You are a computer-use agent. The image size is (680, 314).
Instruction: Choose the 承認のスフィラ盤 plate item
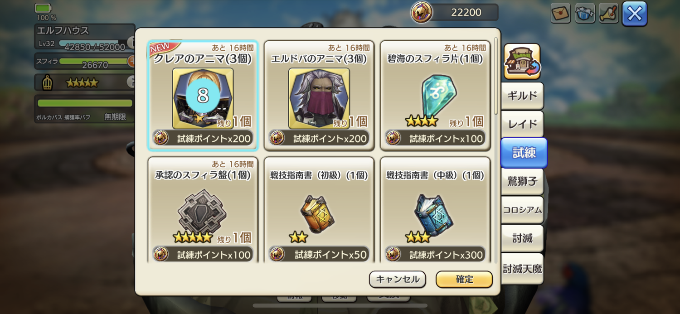pyautogui.click(x=202, y=212)
